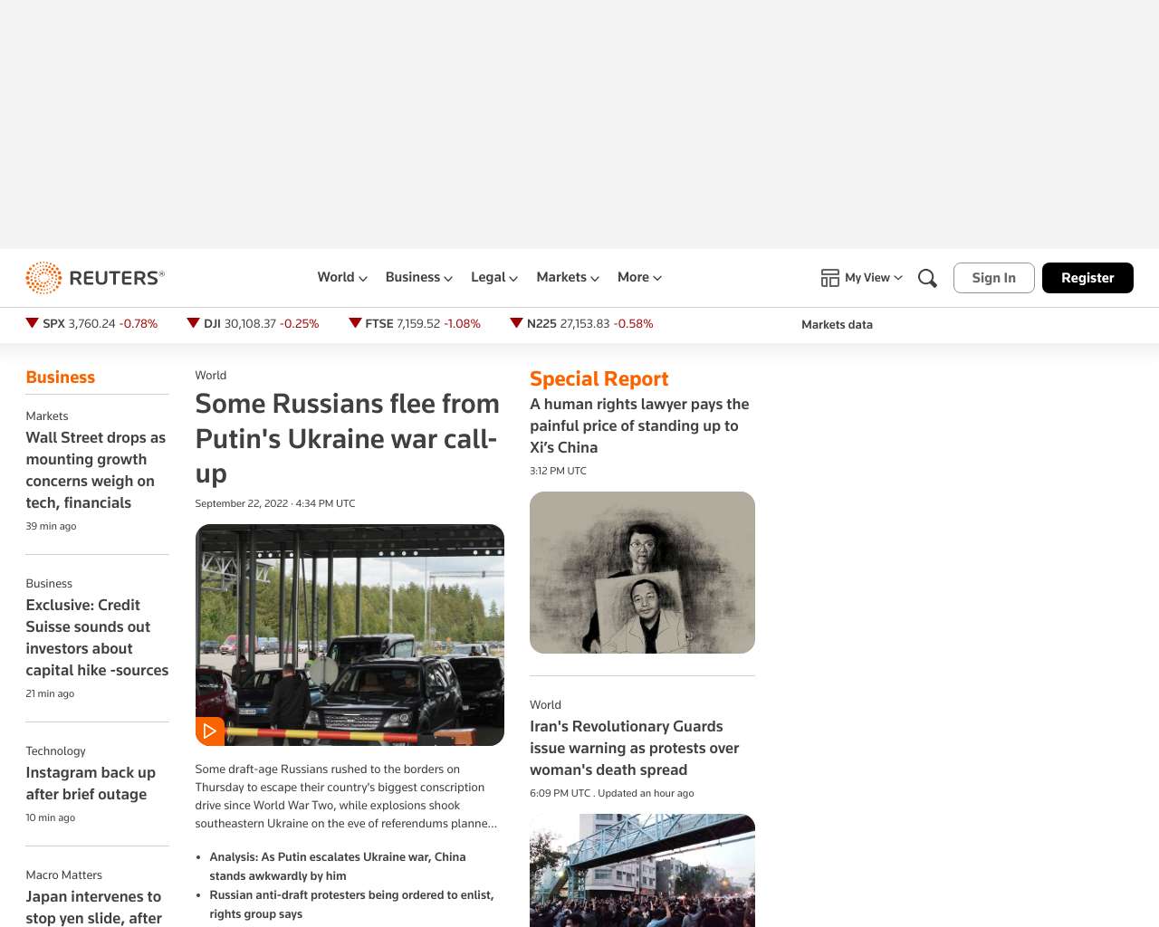Expand the Markets menu
The height and width of the screenshot is (927, 1159).
coord(568,277)
